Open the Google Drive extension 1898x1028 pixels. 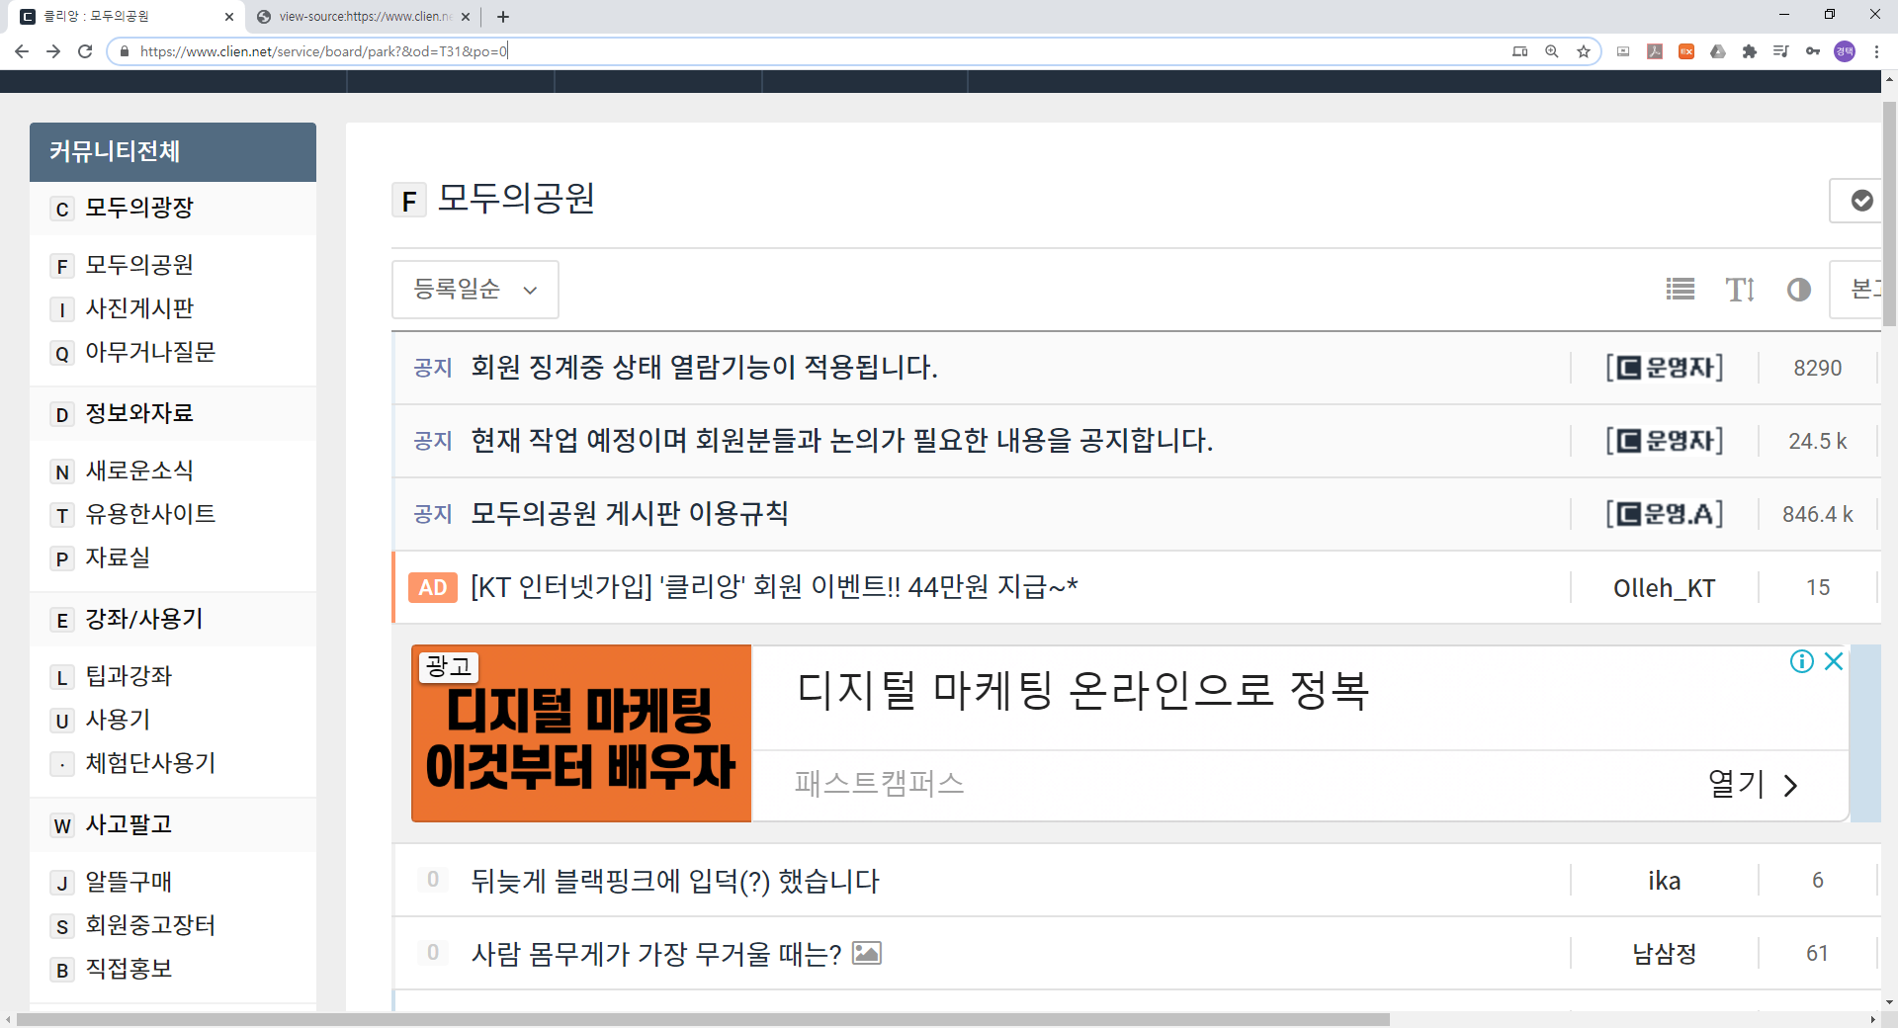1718,51
